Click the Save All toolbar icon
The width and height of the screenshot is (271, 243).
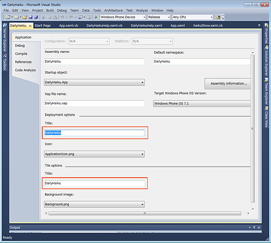tap(36, 17)
